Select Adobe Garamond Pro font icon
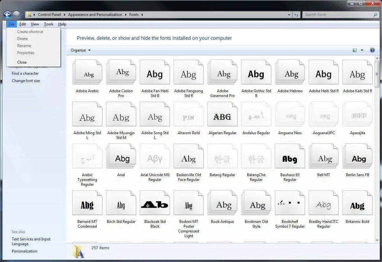 (222, 72)
